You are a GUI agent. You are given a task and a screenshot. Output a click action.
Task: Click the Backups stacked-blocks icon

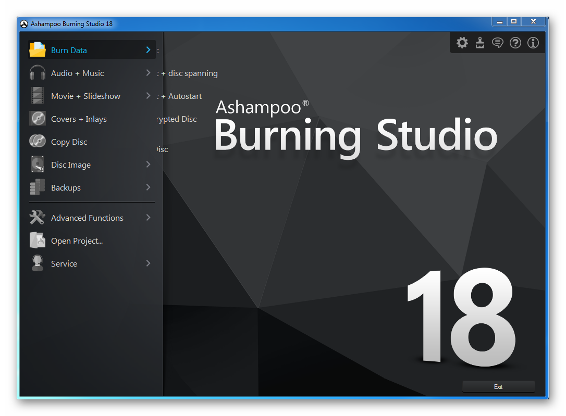click(37, 187)
